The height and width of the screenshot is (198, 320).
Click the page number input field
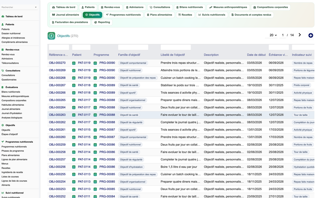tap(283, 35)
